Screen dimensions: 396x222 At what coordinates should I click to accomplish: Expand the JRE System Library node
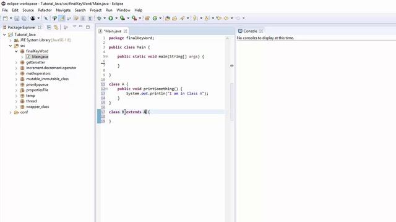[11, 40]
